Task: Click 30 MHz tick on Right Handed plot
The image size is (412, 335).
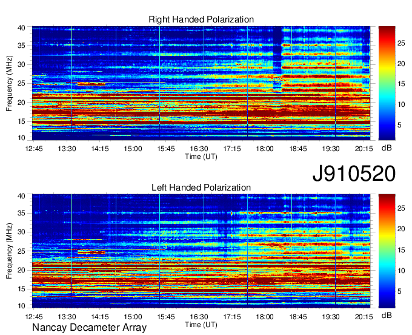Action: [x=21, y=64]
